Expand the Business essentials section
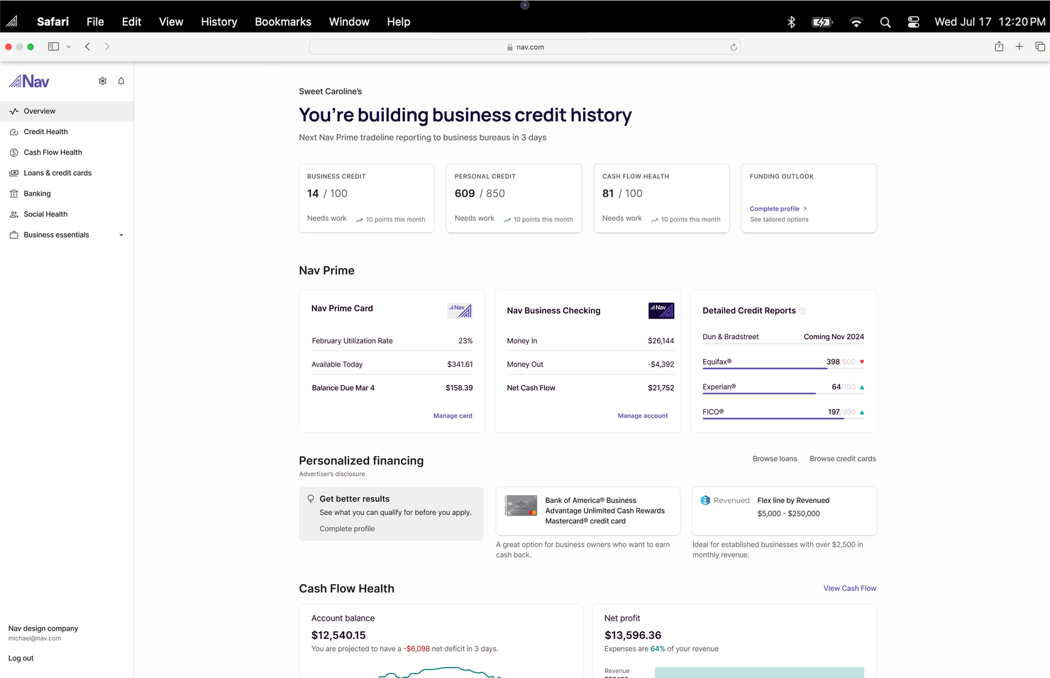The width and height of the screenshot is (1050, 678). (x=56, y=235)
